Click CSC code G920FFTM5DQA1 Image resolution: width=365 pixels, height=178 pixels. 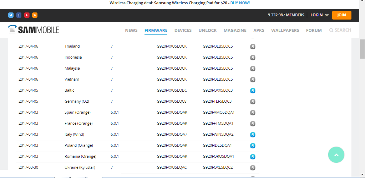point(218,123)
